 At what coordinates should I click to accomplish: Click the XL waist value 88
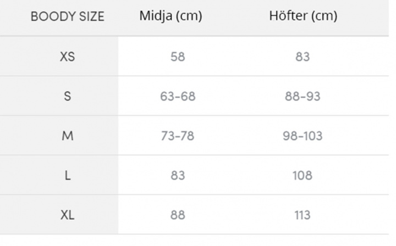tap(178, 215)
